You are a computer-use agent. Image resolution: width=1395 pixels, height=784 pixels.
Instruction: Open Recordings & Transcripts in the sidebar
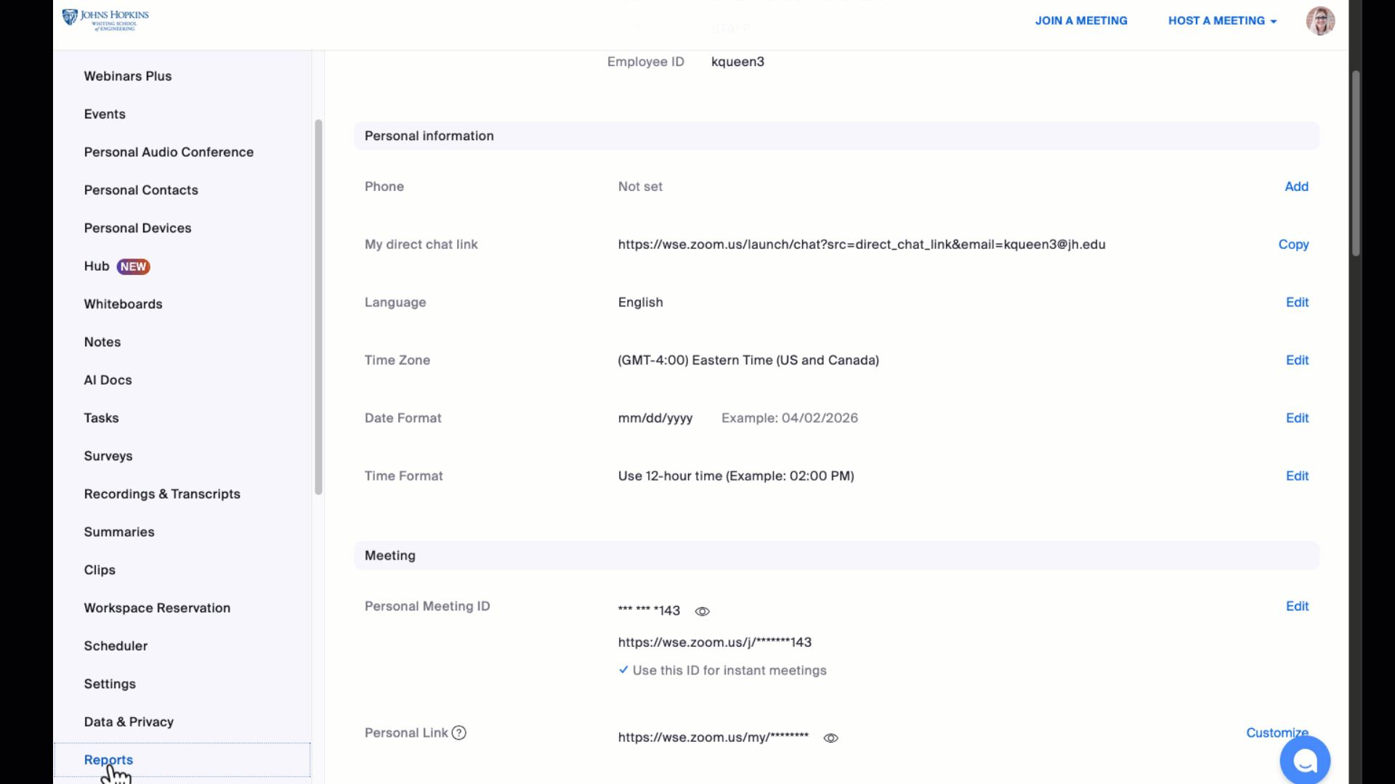tap(162, 494)
